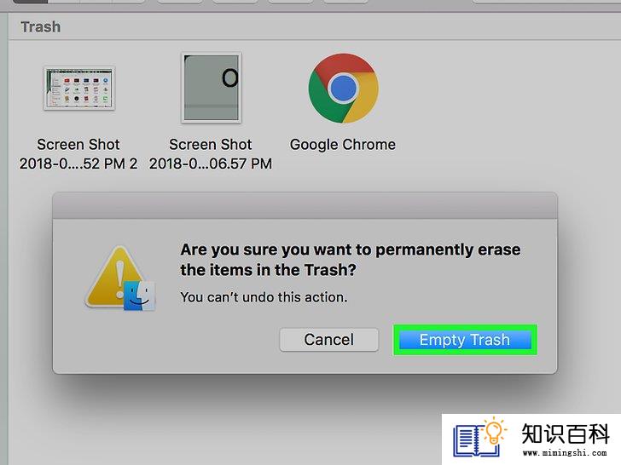
Task: Click the "You can't undo this action" message
Action: coord(264,297)
